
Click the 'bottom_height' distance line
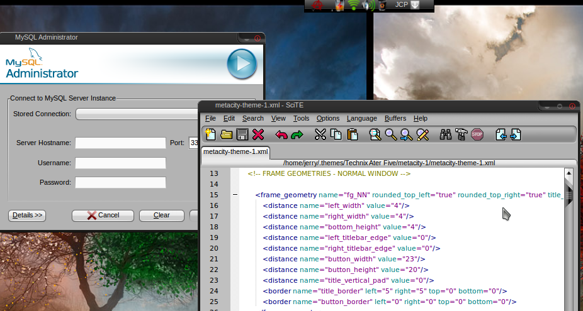[x=344, y=227]
